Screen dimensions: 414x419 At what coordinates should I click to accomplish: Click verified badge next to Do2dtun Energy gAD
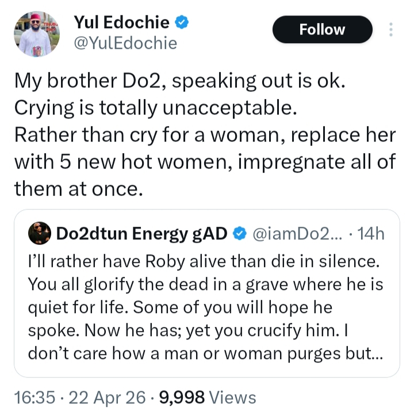(241, 234)
